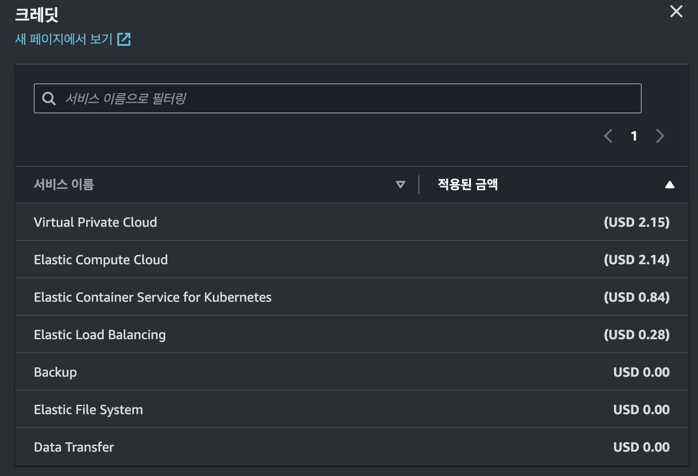Go to the previous page with the left chevron

[608, 136]
